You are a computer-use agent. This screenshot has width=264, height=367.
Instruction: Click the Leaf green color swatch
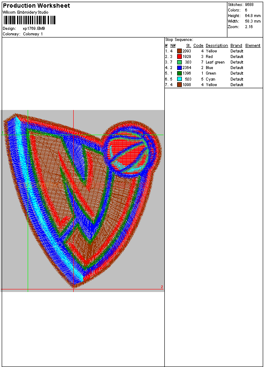click(x=179, y=62)
